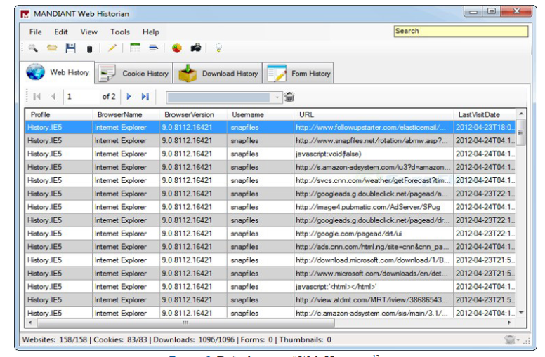Click vertical scrollbar up arrow
Viewport: 545px width, 357px height.
pyautogui.click(x=520, y=114)
